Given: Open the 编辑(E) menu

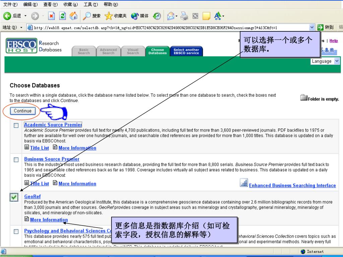Looking at the screenshot, I should 30,4.
